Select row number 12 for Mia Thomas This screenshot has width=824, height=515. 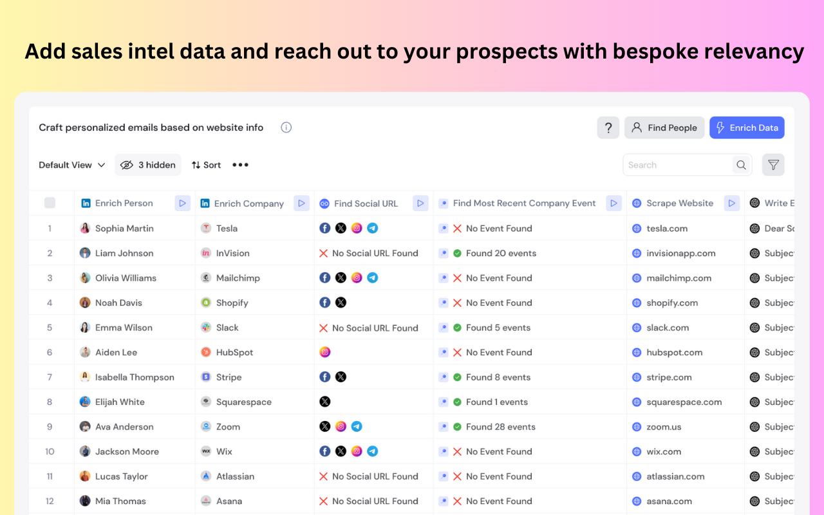point(50,501)
